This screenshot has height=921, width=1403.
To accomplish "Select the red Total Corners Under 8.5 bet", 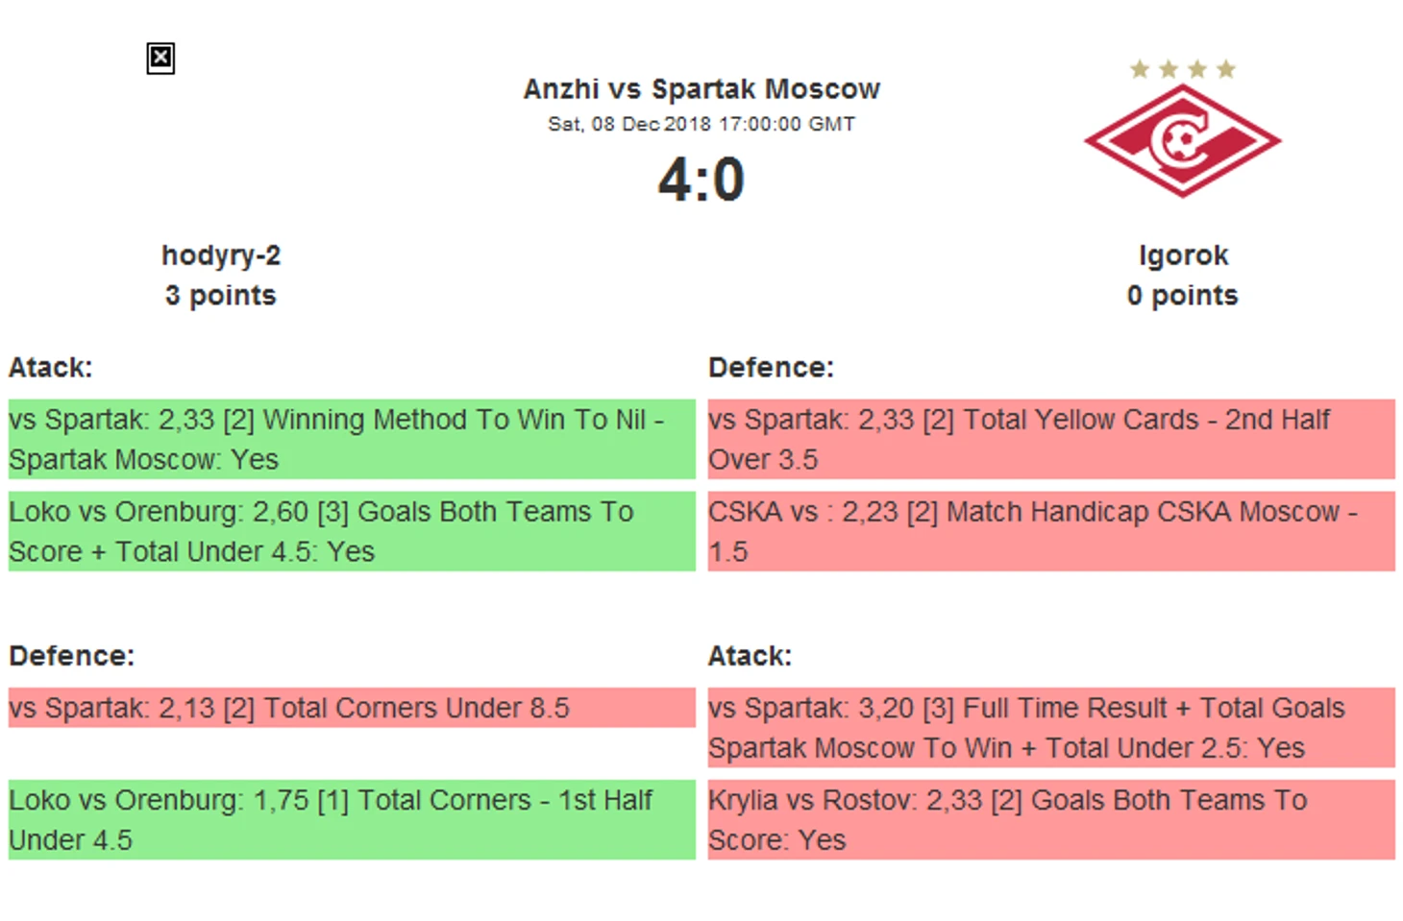I will [352, 708].
